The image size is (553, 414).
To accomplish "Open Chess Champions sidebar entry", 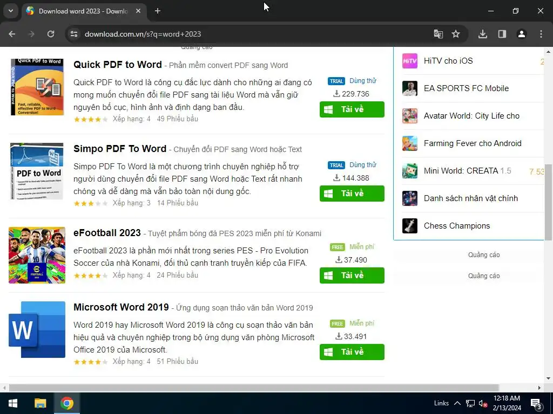I will click(457, 226).
